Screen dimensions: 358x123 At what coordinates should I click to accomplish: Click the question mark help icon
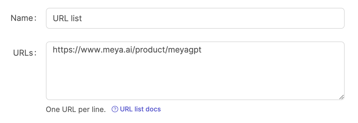pyautogui.click(x=115, y=109)
